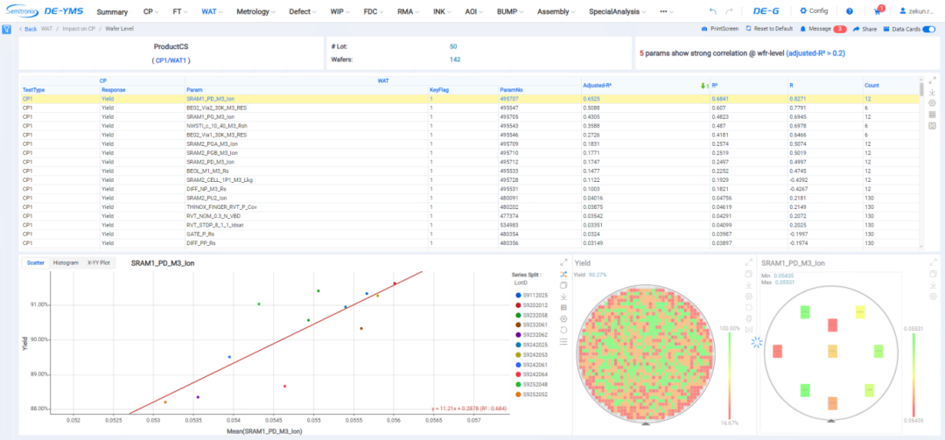Image resolution: width=945 pixels, height=440 pixels.
Task: Click the undo arrow in top bar
Action: 714,11
